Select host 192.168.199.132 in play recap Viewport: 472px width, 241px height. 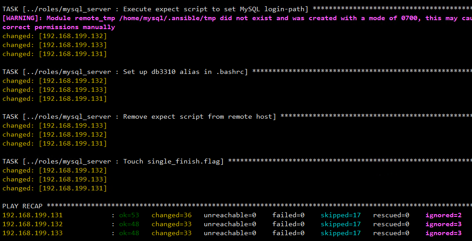click(x=33, y=224)
